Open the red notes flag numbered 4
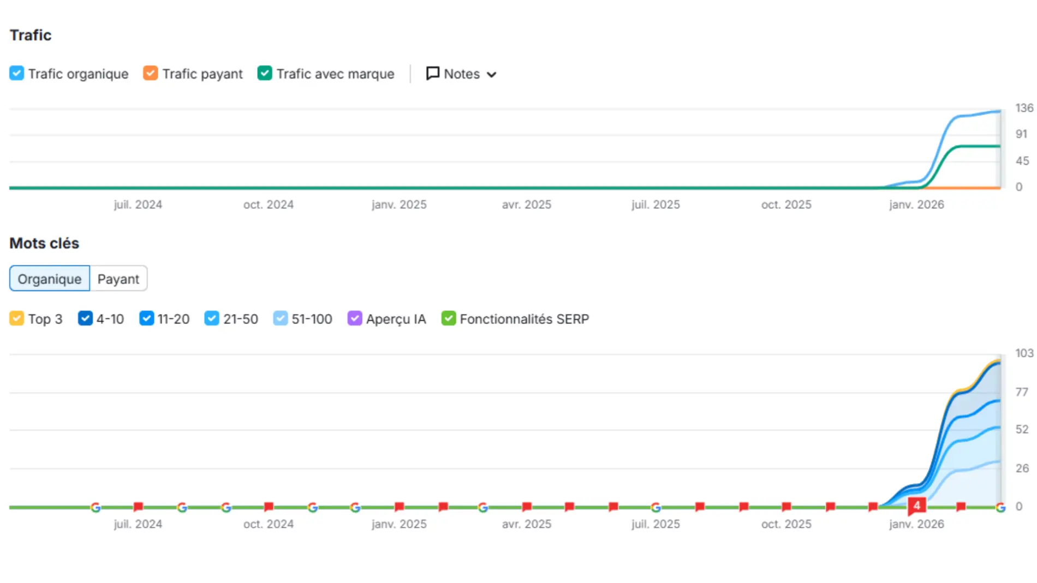This screenshot has height=583, width=1037. pos(917,506)
